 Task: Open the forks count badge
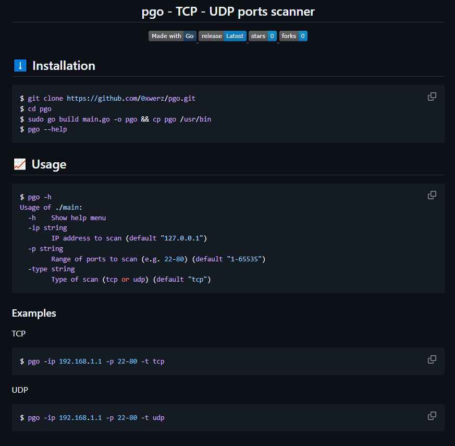click(293, 36)
